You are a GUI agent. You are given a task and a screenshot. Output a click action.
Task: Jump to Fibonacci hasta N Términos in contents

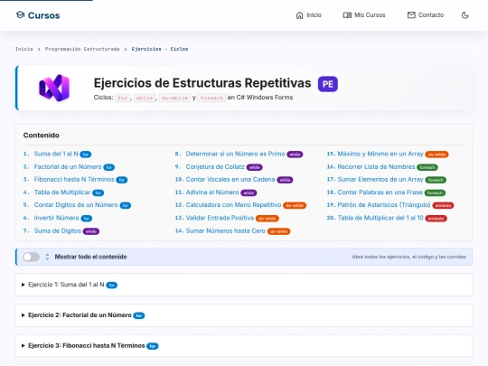coord(74,180)
